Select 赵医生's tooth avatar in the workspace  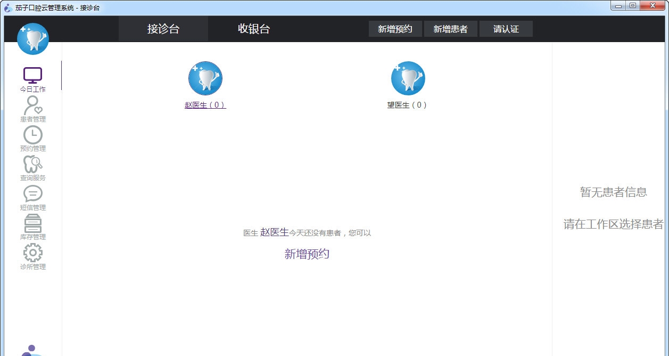pyautogui.click(x=205, y=78)
